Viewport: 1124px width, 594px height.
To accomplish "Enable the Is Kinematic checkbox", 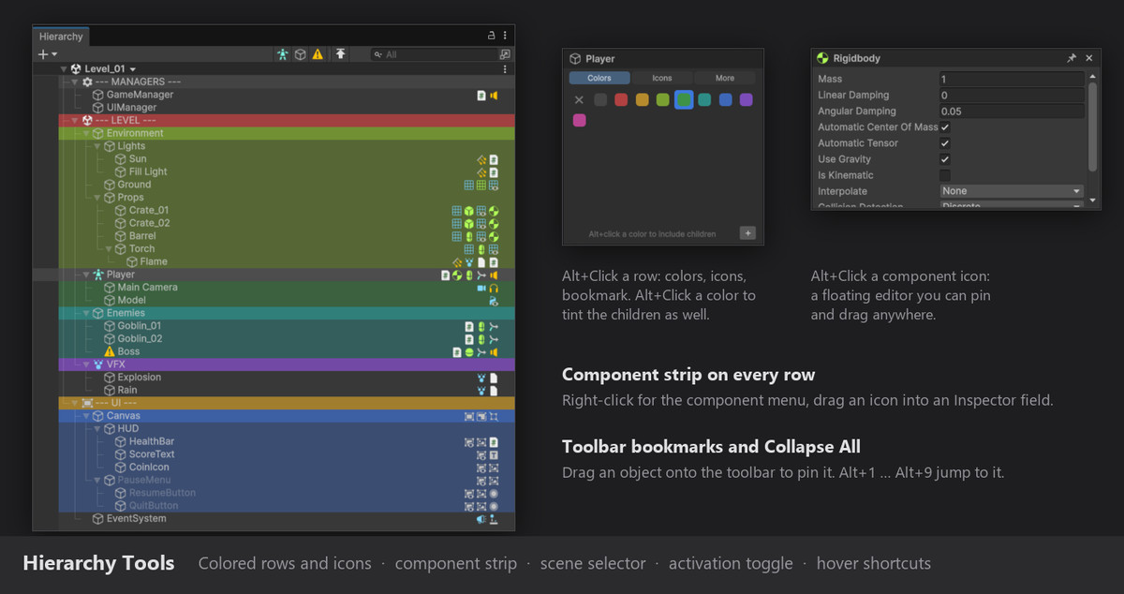I will 945,175.
